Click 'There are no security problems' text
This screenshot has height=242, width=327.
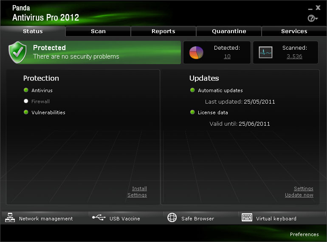[76, 56]
